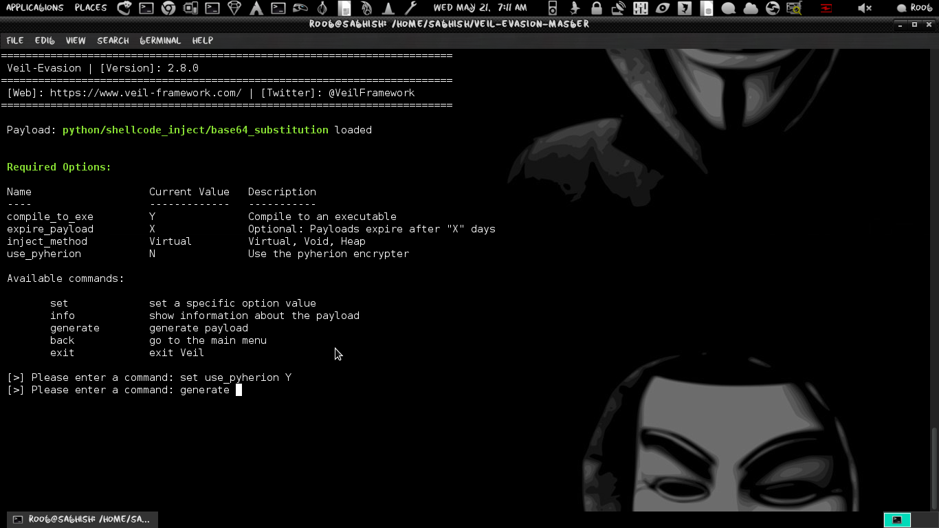Viewport: 939px width, 528px height.
Task: Open the network card search icon
Action: (794, 8)
